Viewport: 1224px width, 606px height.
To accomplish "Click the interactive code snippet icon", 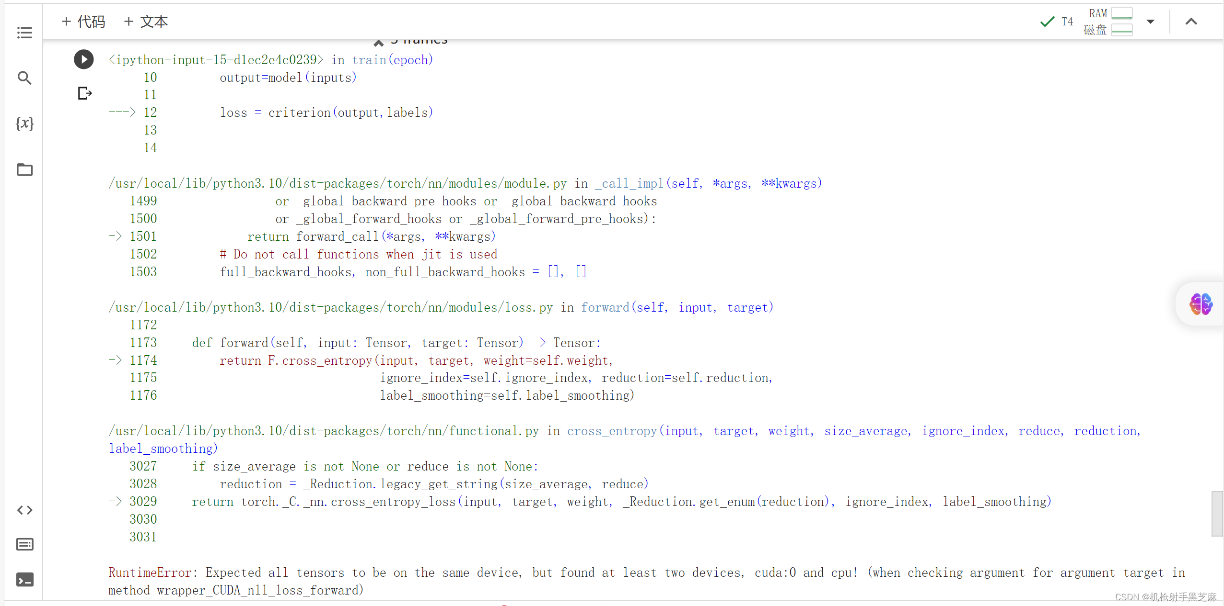I will [23, 510].
